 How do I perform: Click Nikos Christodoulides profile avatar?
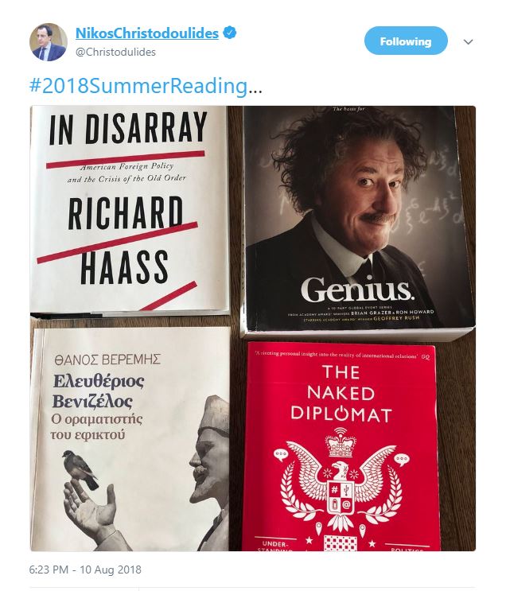click(x=49, y=42)
